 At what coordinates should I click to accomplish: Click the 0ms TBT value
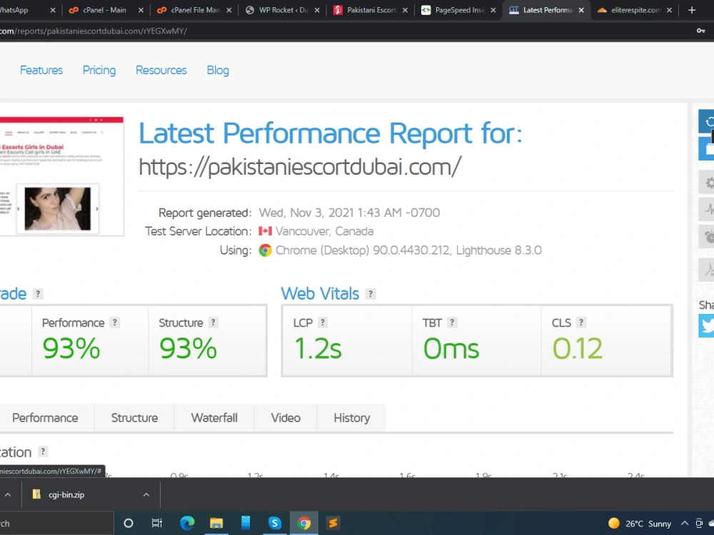click(451, 349)
